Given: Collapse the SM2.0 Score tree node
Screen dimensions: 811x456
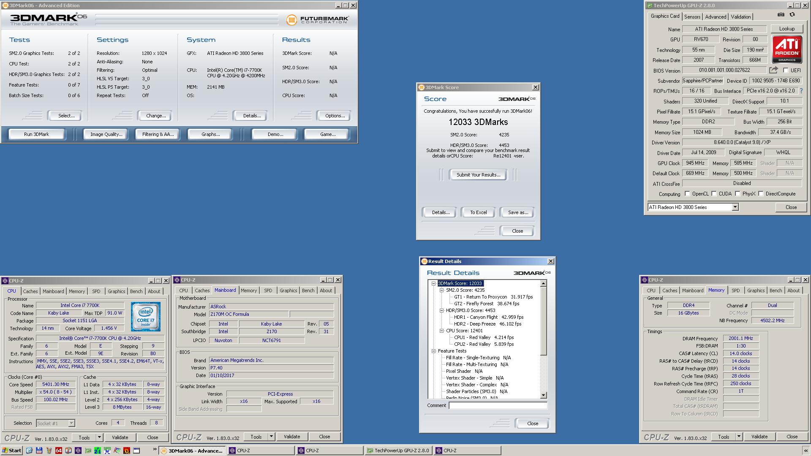Looking at the screenshot, I should tap(441, 290).
